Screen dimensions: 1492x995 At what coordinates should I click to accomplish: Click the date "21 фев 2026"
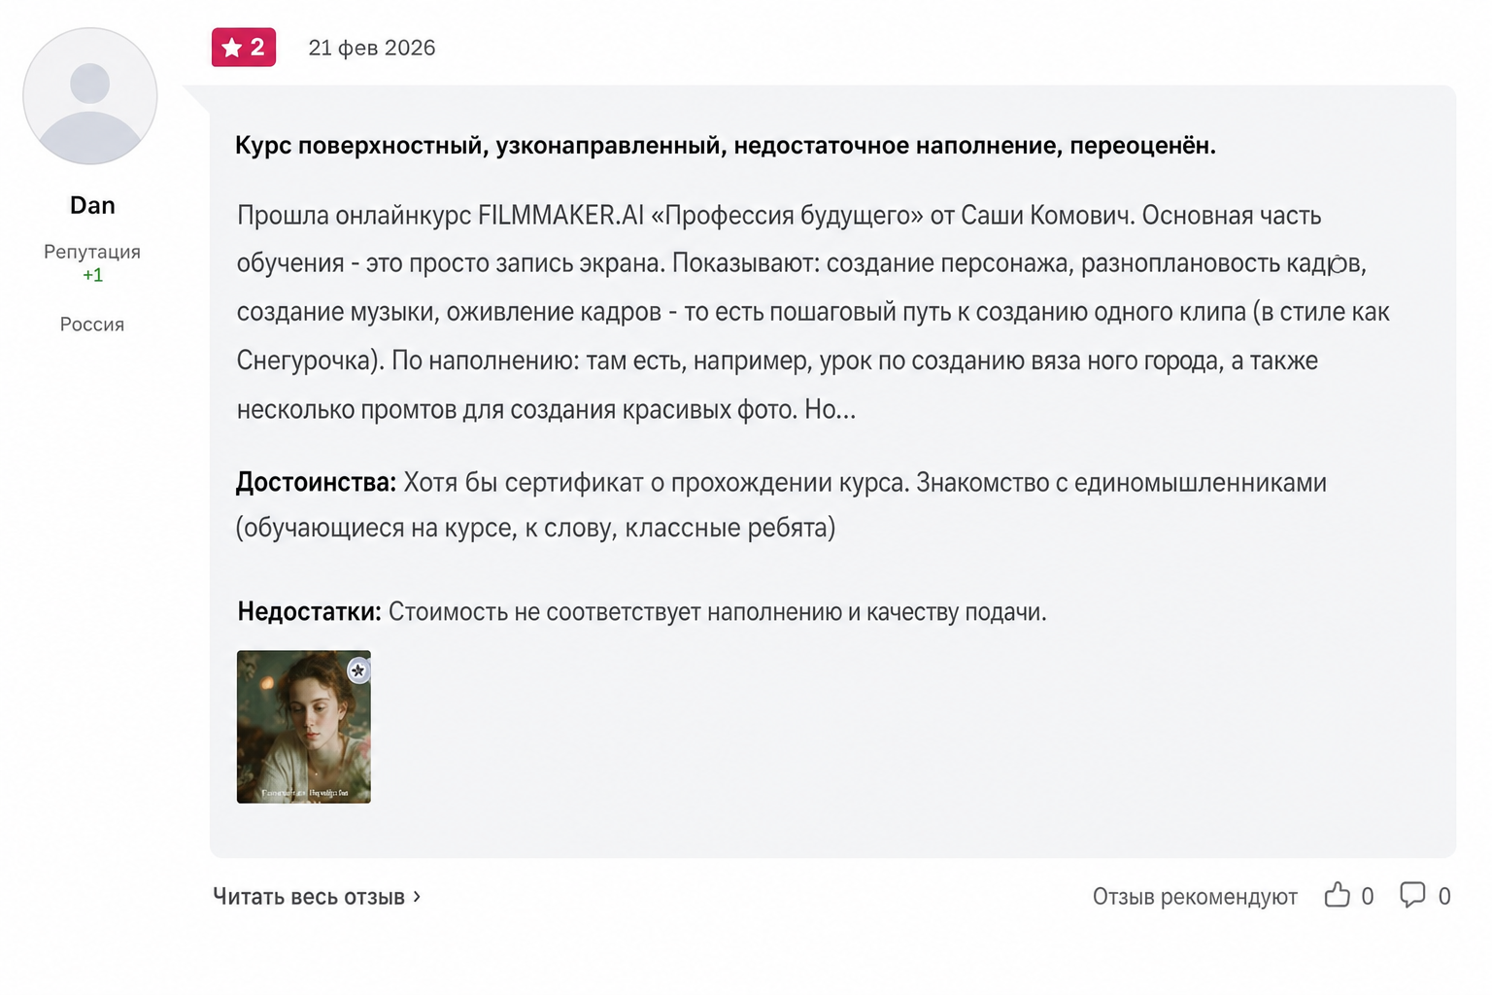(x=371, y=48)
